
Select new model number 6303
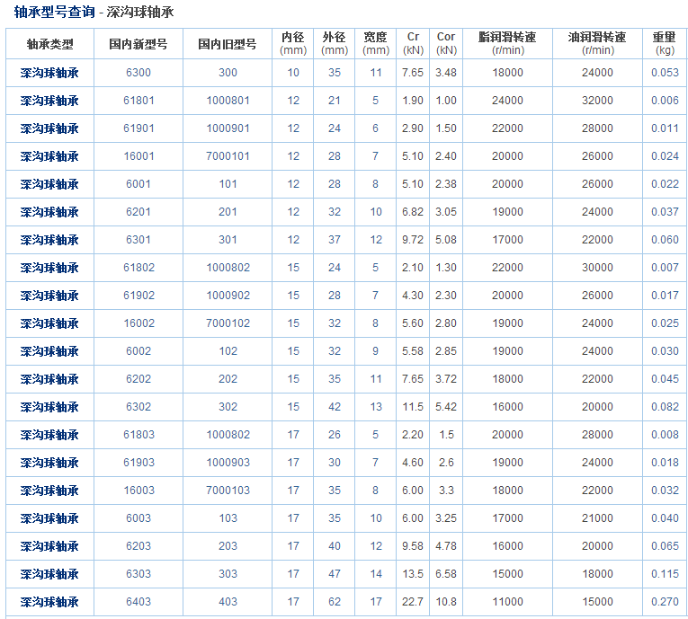click(138, 573)
